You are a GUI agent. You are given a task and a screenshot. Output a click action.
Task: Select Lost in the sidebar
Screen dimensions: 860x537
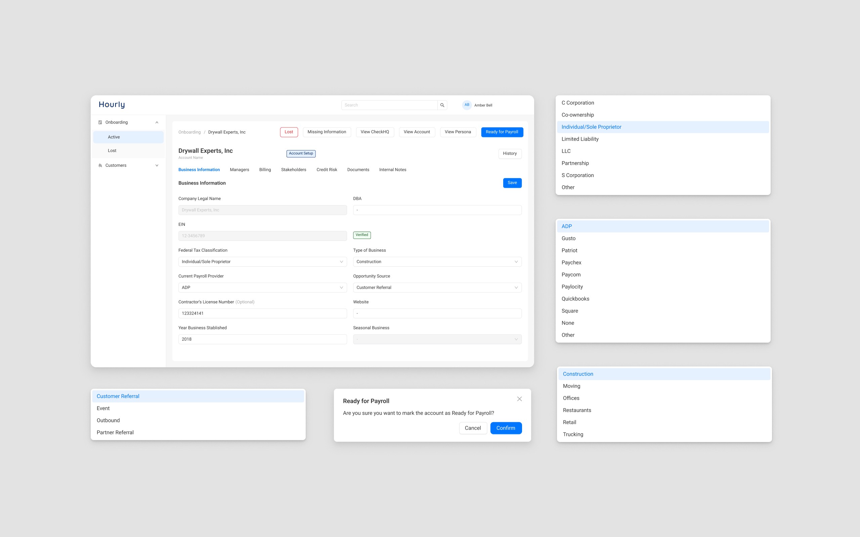[x=112, y=151]
